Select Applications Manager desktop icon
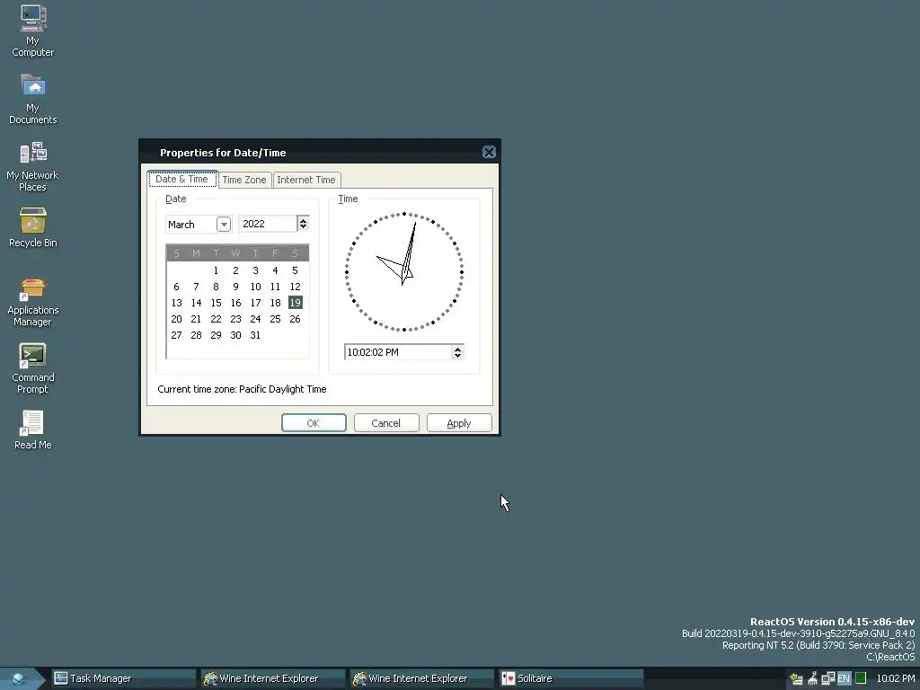Viewport: 920px width, 690px height. 33,302
